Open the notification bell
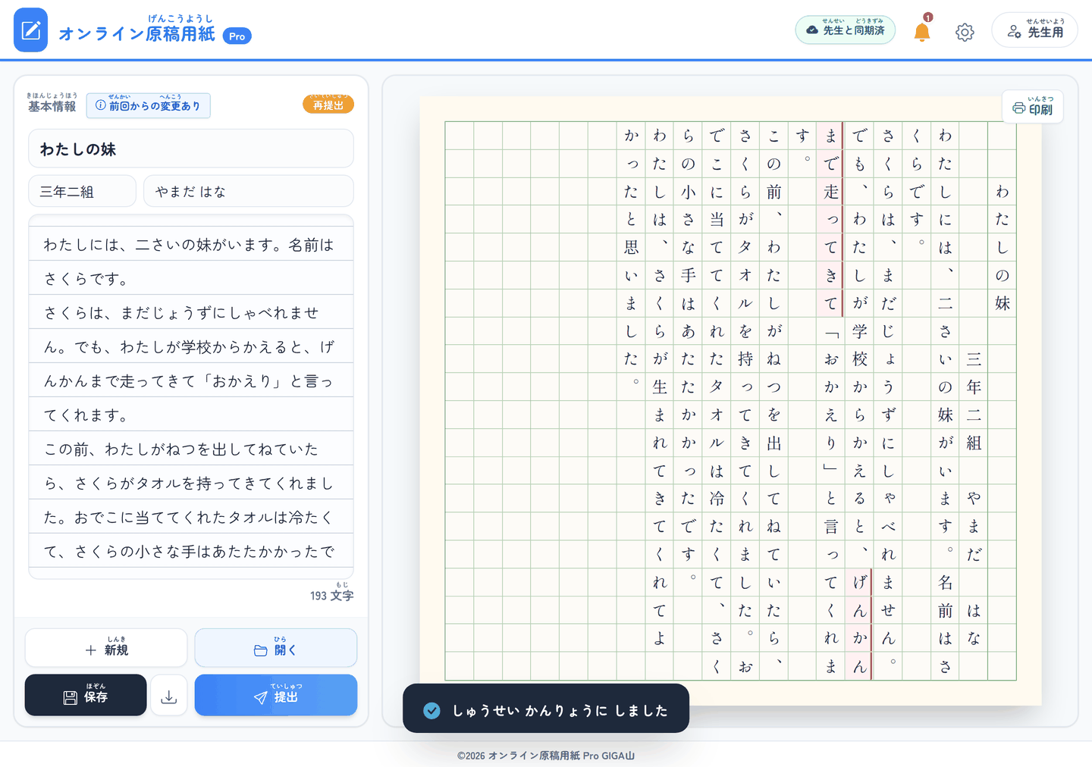The width and height of the screenshot is (1092, 767). coord(922,31)
